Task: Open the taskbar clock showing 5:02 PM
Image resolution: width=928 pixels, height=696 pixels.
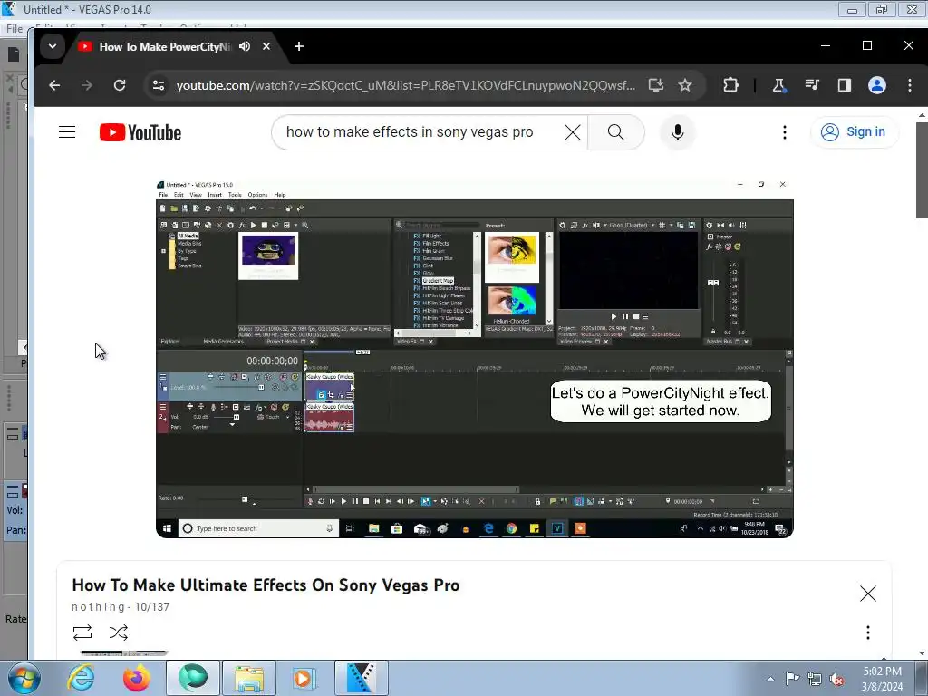Action: (x=883, y=679)
